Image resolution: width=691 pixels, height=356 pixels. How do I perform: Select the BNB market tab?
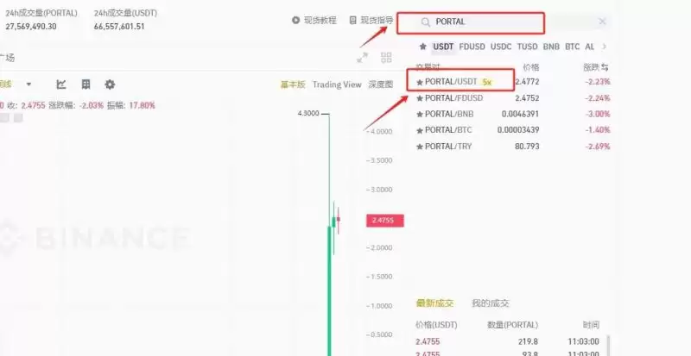click(551, 47)
